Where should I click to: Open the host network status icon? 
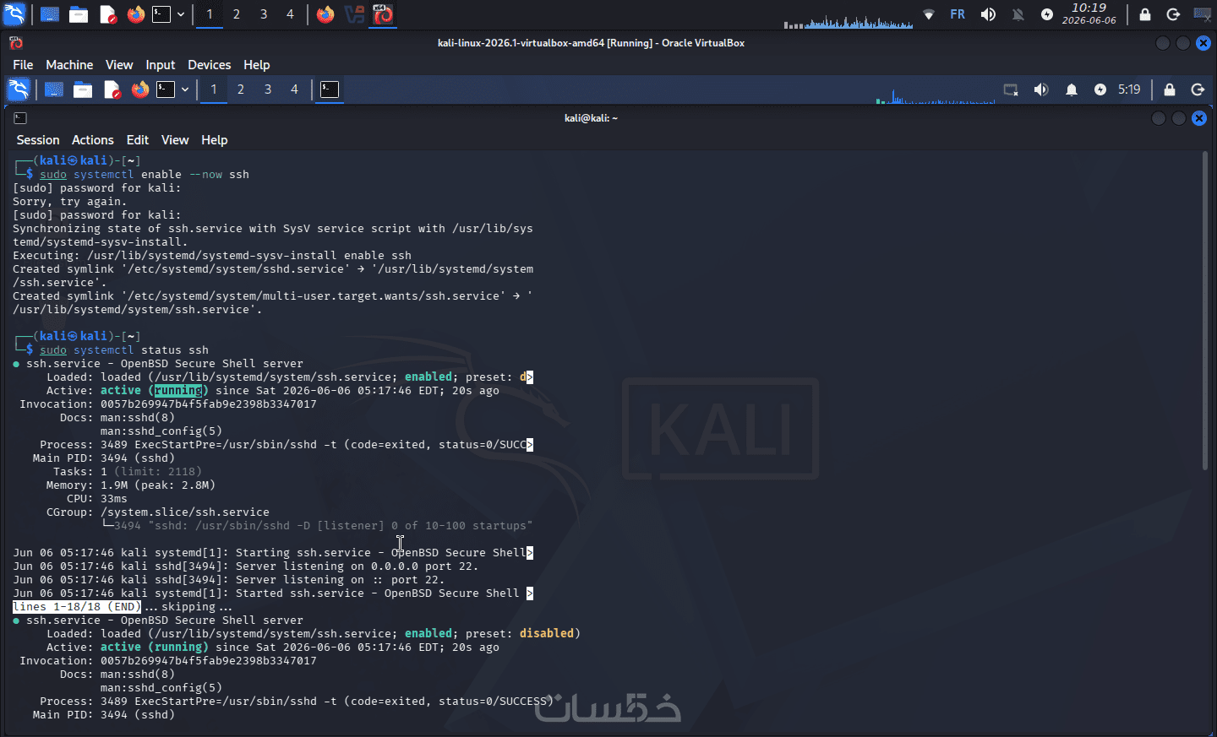click(929, 14)
